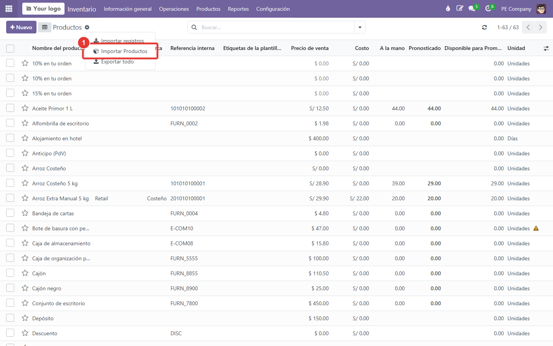Select Importar registros menu entry

pos(120,41)
